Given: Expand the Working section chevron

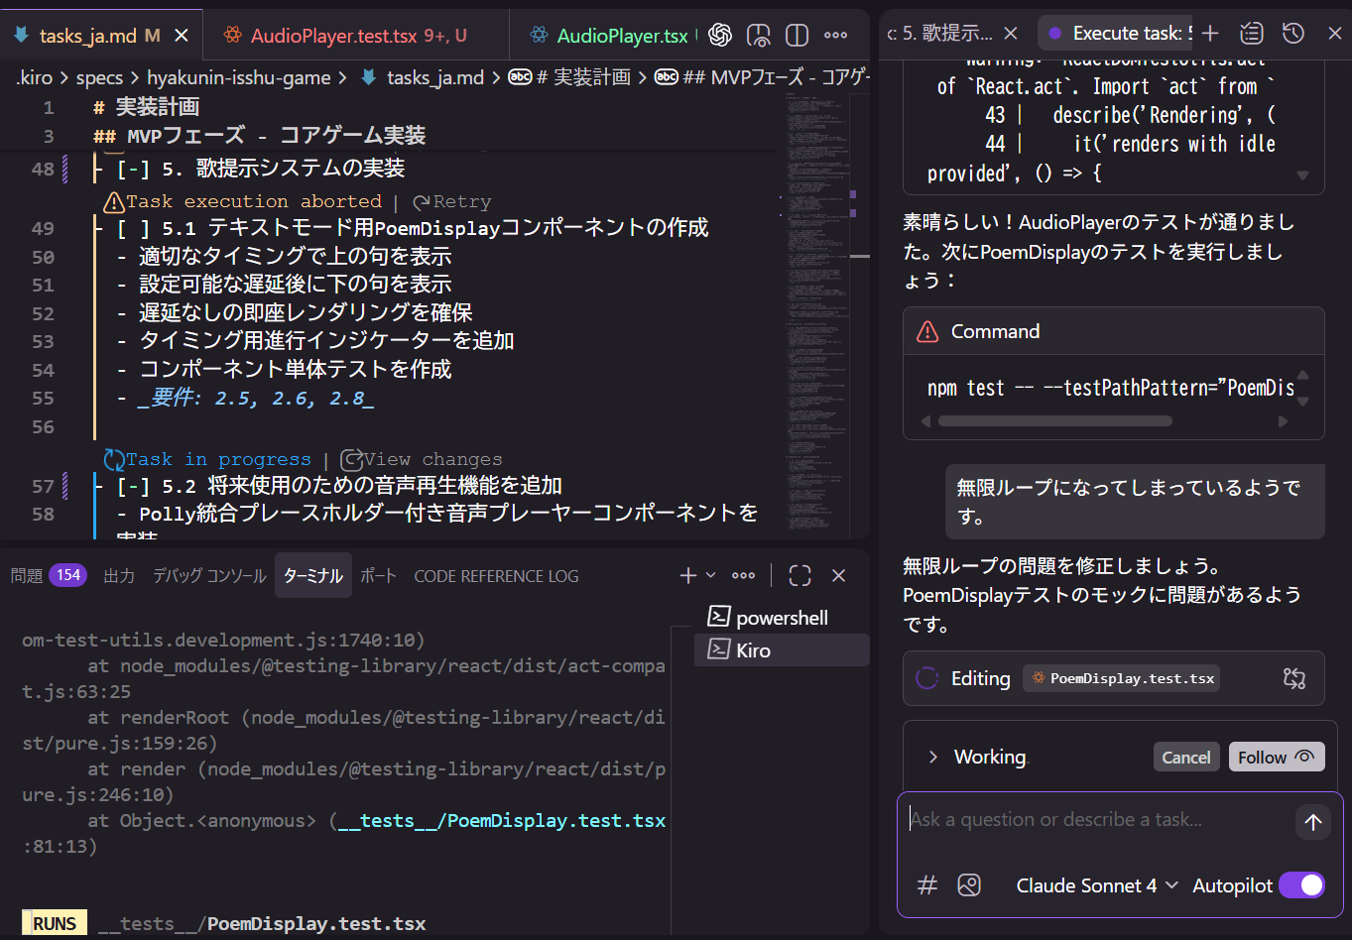Looking at the screenshot, I should 932,756.
